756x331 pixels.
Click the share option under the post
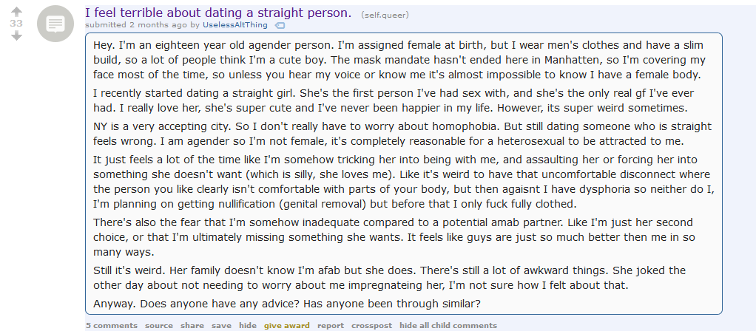[x=192, y=325]
